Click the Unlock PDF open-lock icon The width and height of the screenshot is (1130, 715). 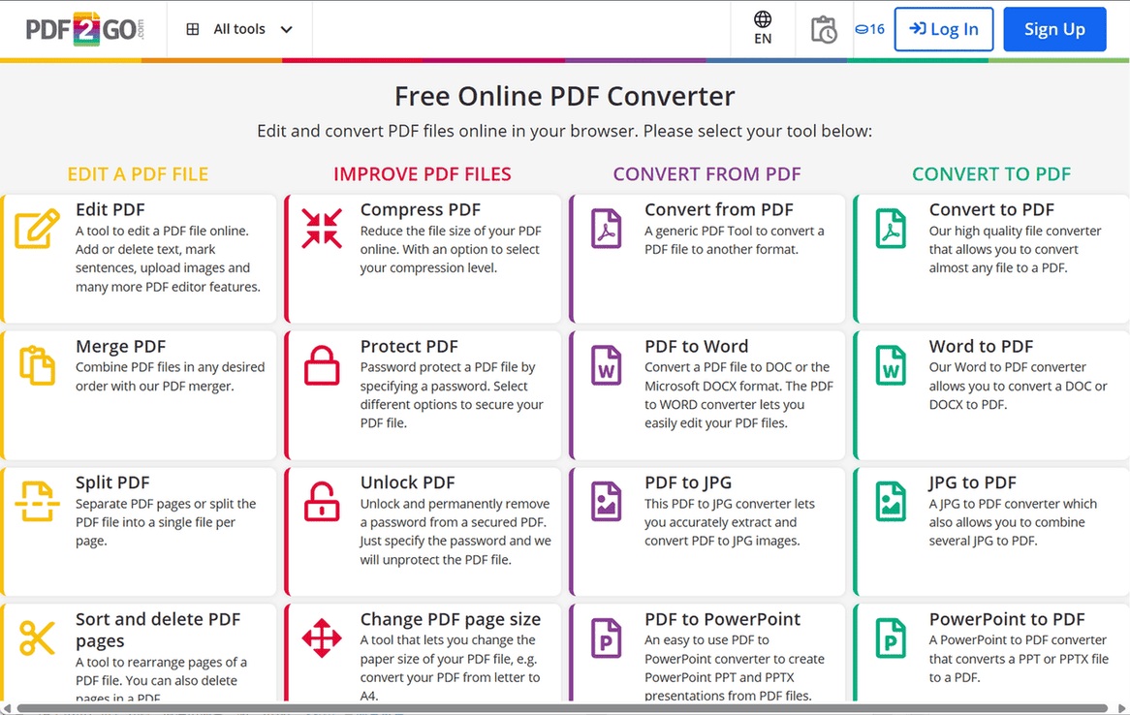click(321, 502)
